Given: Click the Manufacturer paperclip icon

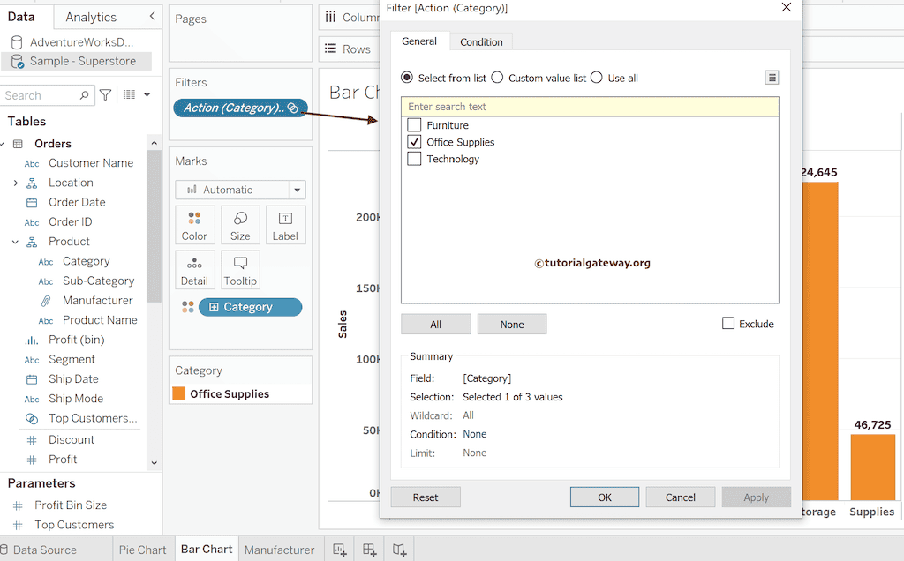Looking at the screenshot, I should [x=46, y=301].
